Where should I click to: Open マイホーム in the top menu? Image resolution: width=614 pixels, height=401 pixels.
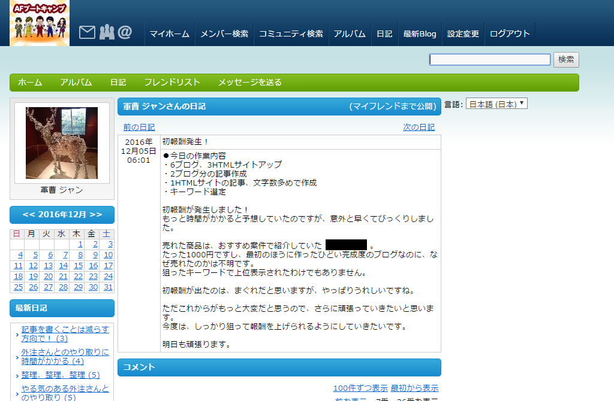[x=170, y=34]
